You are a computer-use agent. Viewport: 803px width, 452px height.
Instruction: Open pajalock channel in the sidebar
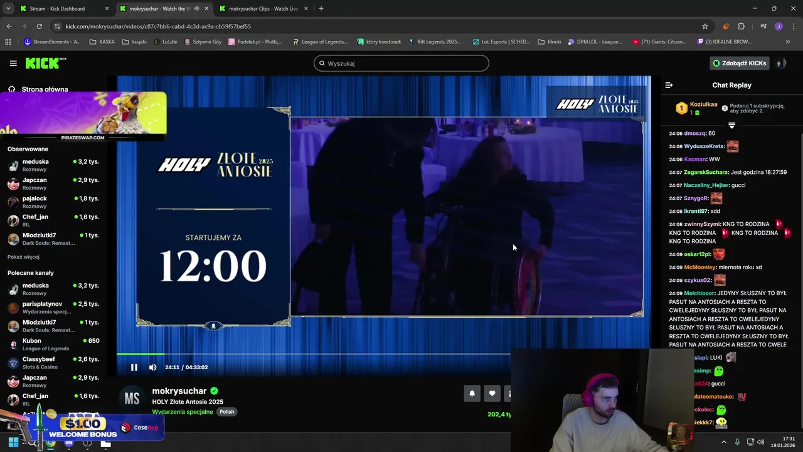click(53, 202)
